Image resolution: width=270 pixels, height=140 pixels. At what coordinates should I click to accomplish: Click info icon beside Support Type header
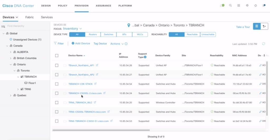[145, 57]
